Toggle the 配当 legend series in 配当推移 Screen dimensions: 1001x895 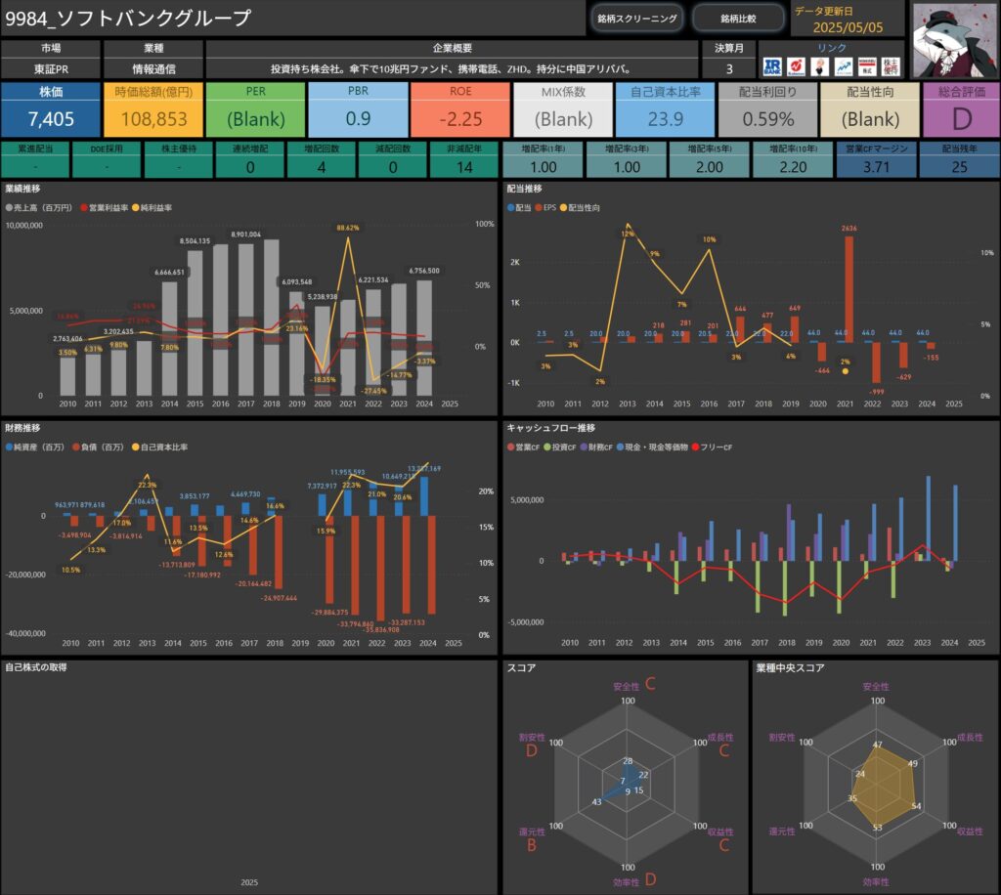click(519, 208)
